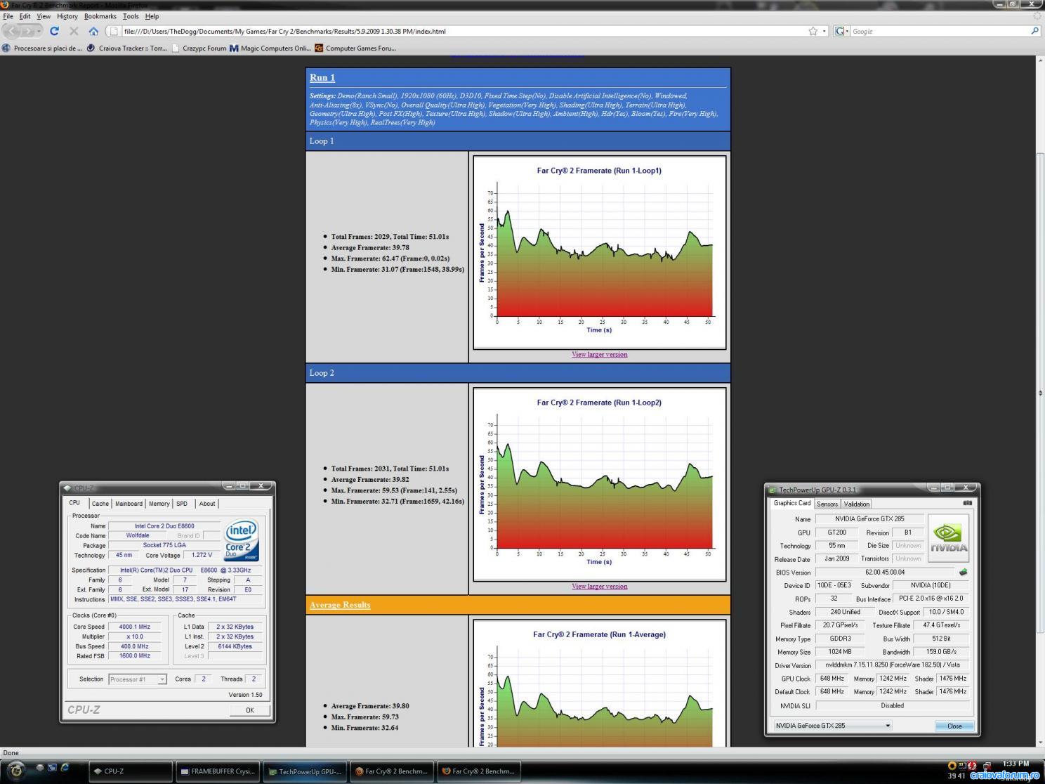Click the GPU-Z title bar icon
This screenshot has height=784, width=1045.
pyautogui.click(x=773, y=490)
